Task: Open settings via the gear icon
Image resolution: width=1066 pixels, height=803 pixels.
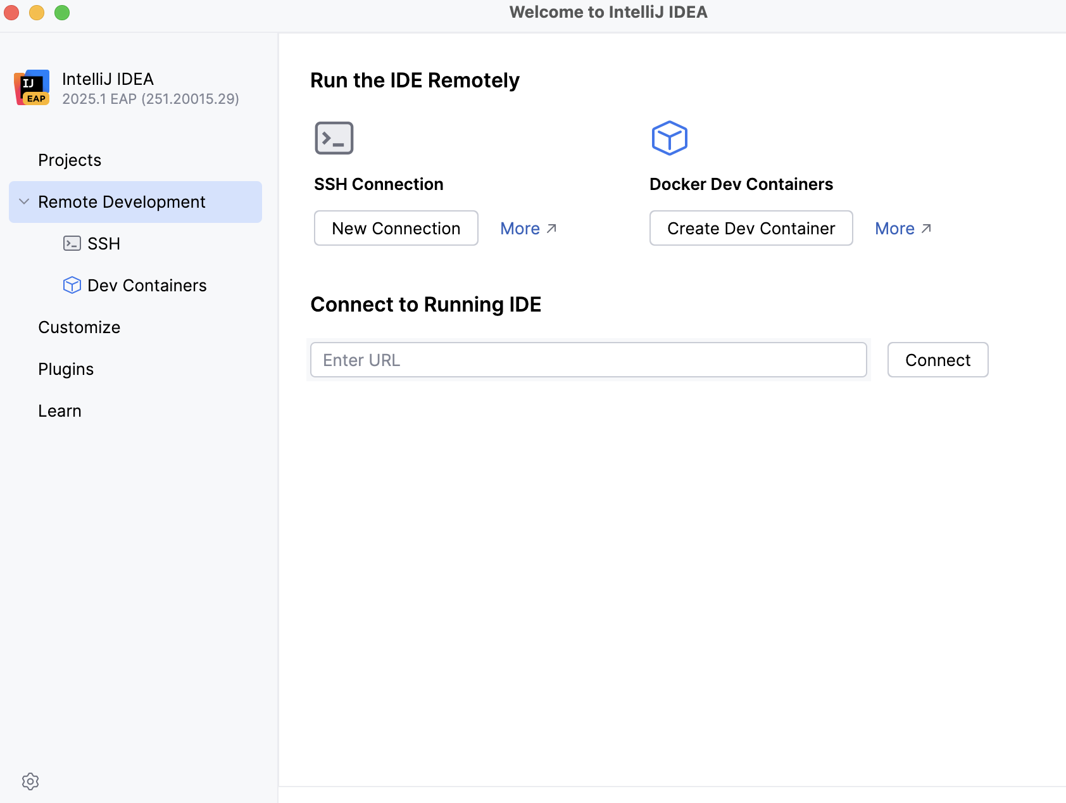Action: point(30,781)
